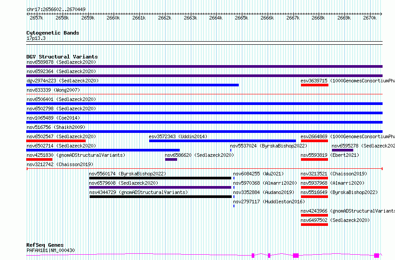Click red bar under nsv5593819
The height and width of the screenshot is (260, 395).
click(315, 159)
